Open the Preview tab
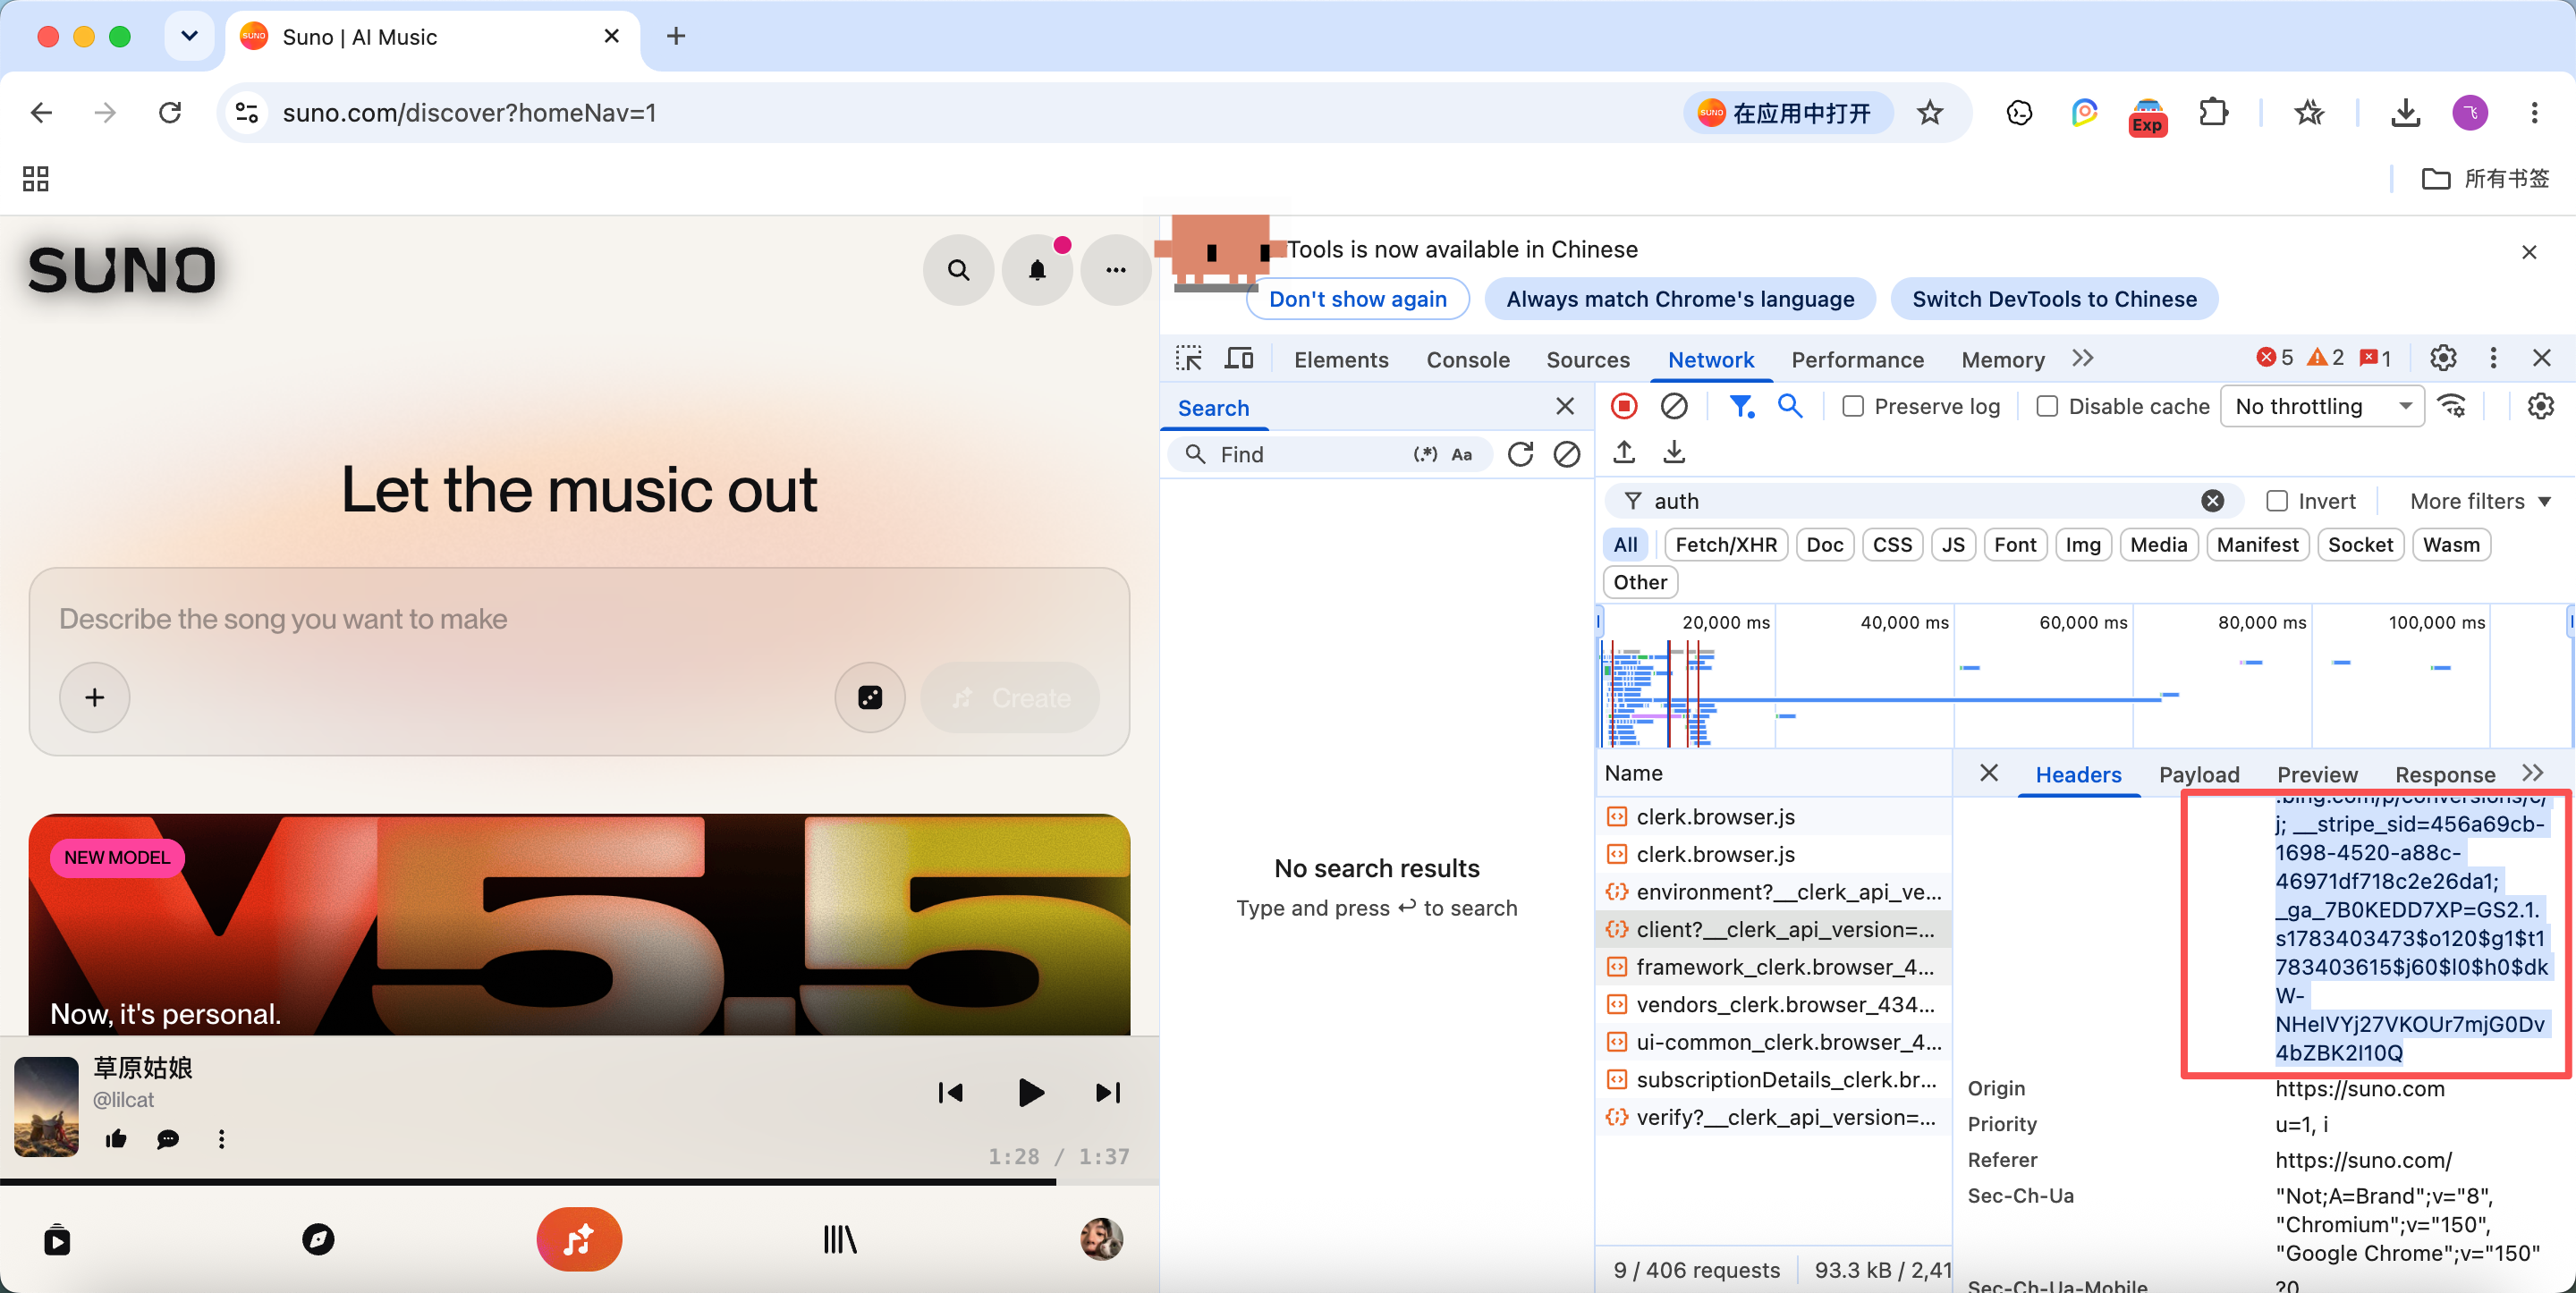Screen dimensions: 2576x1293 (2317, 775)
